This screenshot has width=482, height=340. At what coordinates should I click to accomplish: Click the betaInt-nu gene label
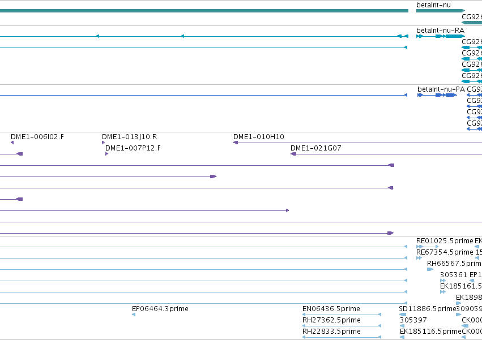433,5
